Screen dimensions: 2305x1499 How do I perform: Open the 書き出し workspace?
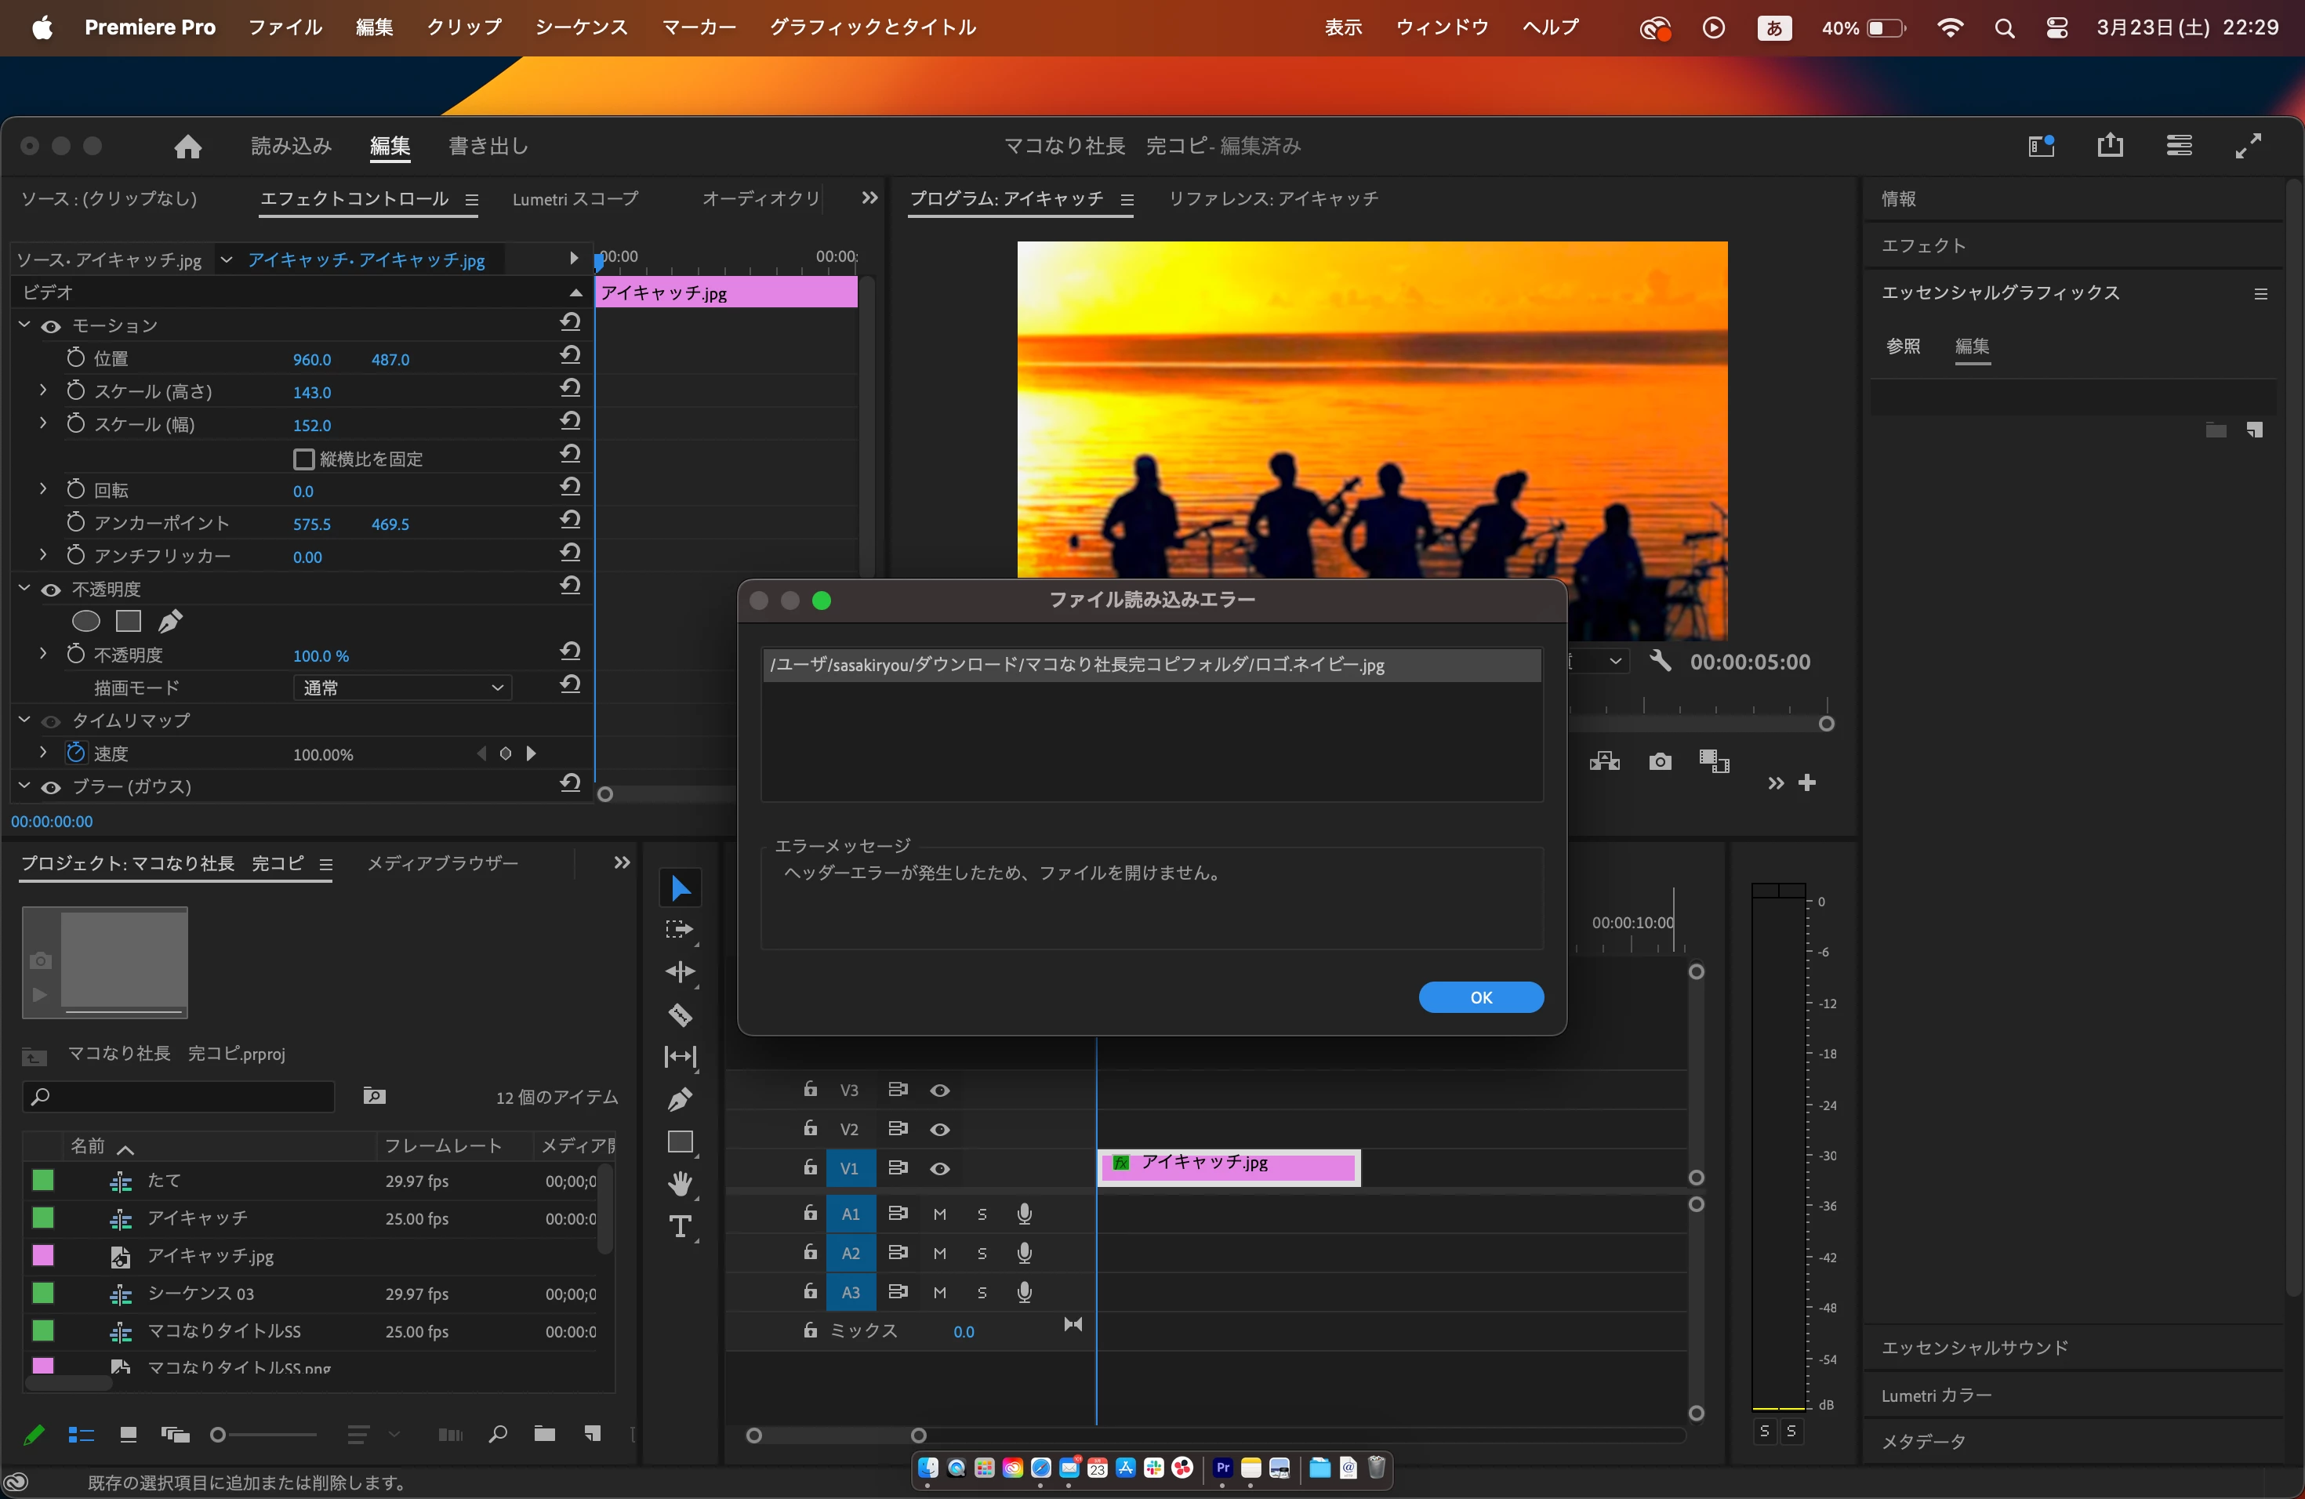click(x=488, y=147)
